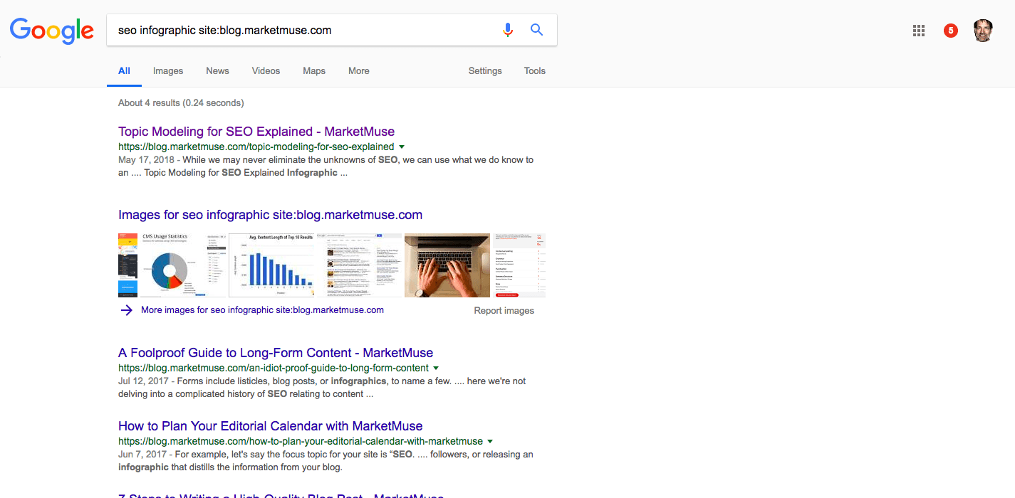This screenshot has height=498, width=1015.
Task: Open the rightmost checklist report thumbnail
Action: (x=519, y=265)
